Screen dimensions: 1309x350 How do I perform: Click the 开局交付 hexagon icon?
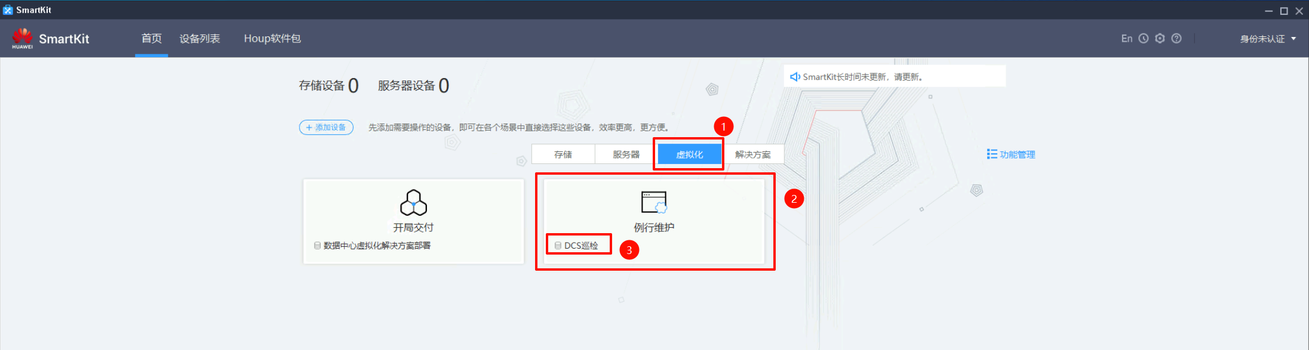pyautogui.click(x=413, y=203)
